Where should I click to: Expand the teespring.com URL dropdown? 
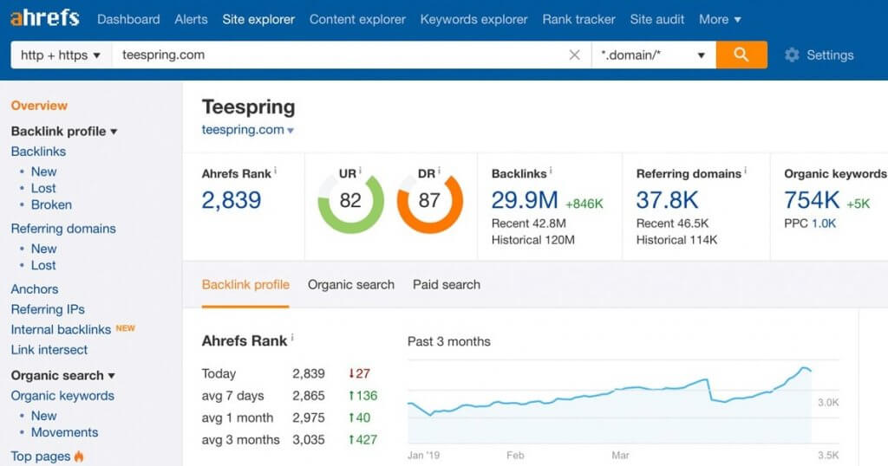point(291,131)
